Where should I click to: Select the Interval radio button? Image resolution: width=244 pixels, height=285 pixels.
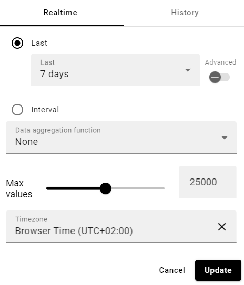pos(17,110)
